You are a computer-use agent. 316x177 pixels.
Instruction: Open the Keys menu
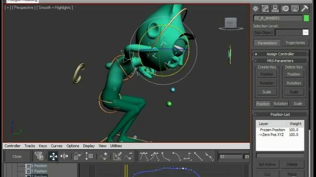(x=43, y=146)
